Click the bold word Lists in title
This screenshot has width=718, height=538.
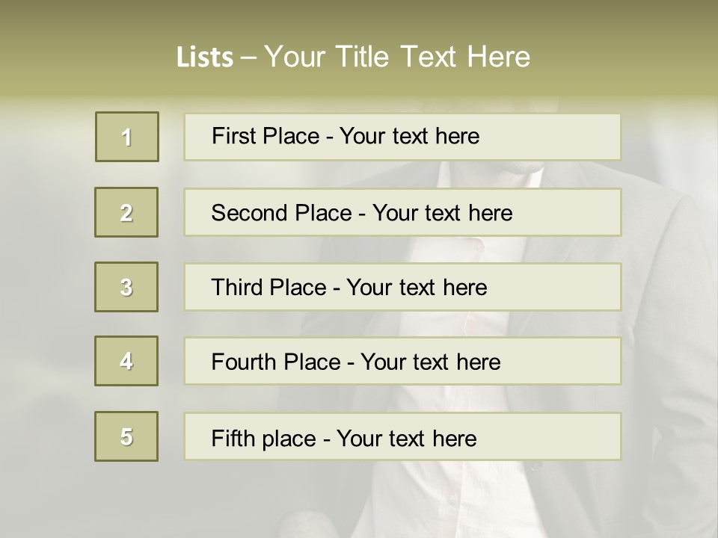coord(204,58)
